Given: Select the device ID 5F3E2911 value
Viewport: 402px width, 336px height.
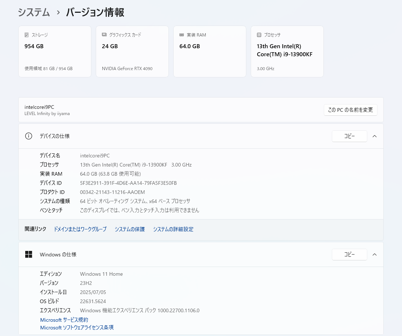Looking at the screenshot, I should tap(128, 183).
